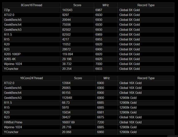
Task: Select the X265 4K row label
Action: pos(10,59)
